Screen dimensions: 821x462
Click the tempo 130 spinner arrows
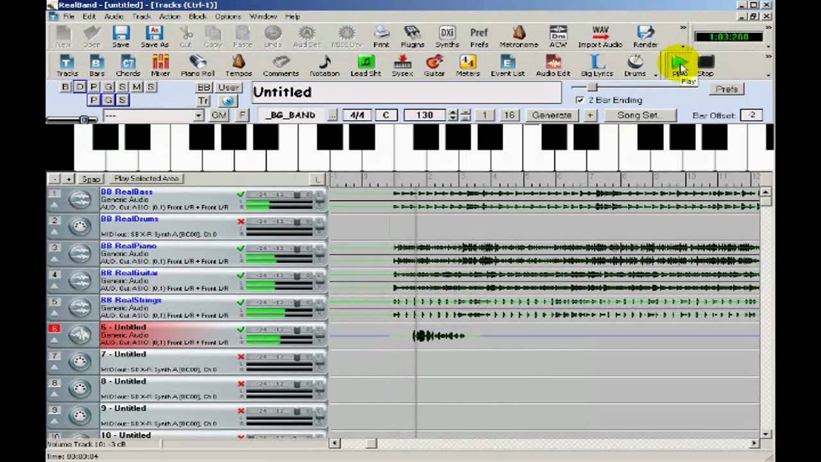click(x=453, y=116)
